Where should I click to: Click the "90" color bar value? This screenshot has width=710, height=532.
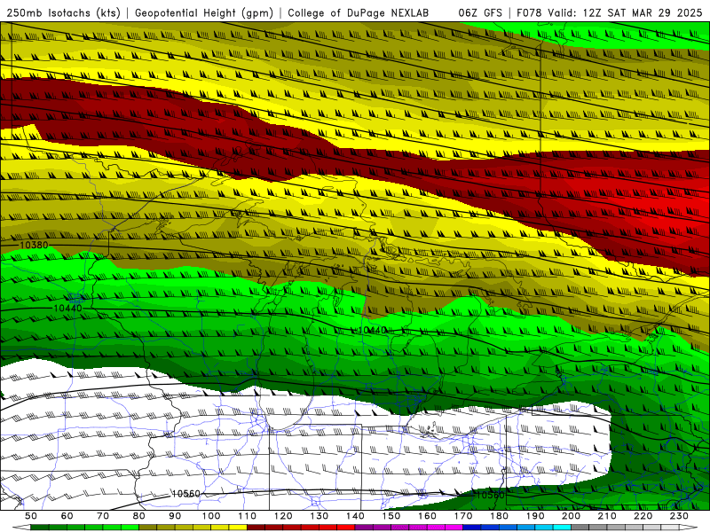click(x=175, y=516)
